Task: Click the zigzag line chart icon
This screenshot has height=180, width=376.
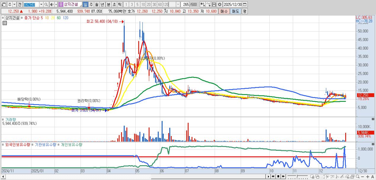Action: 338,176
